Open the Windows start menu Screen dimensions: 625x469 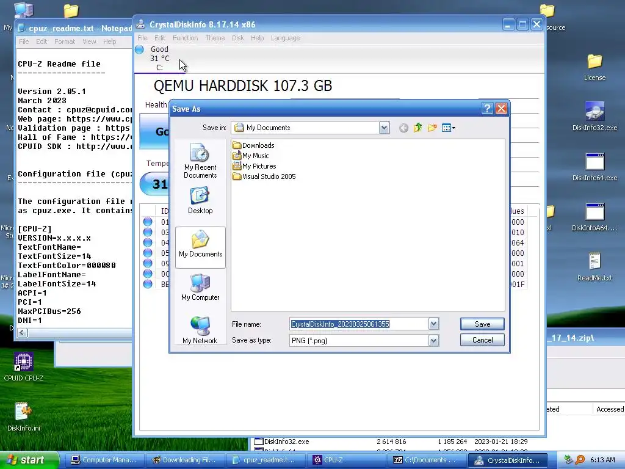coord(29,460)
